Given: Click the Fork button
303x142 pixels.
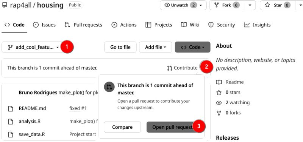Looking at the screenshot, I should tap(226, 5).
